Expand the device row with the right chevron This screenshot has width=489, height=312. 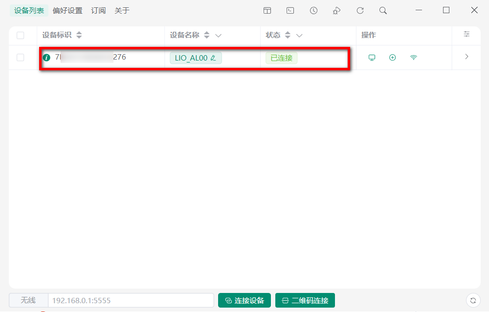466,57
